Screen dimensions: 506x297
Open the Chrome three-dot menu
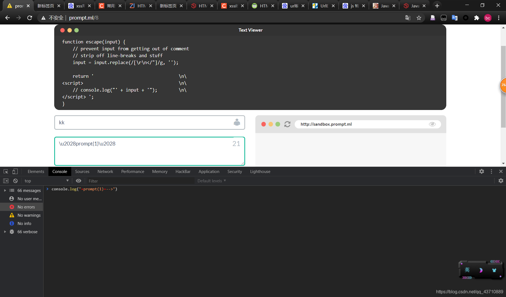(499, 18)
